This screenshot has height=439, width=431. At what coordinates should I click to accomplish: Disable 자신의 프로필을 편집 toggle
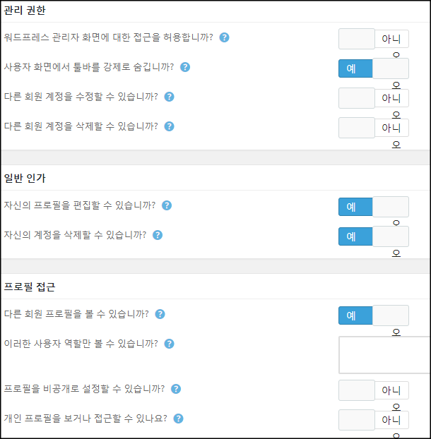pos(374,207)
